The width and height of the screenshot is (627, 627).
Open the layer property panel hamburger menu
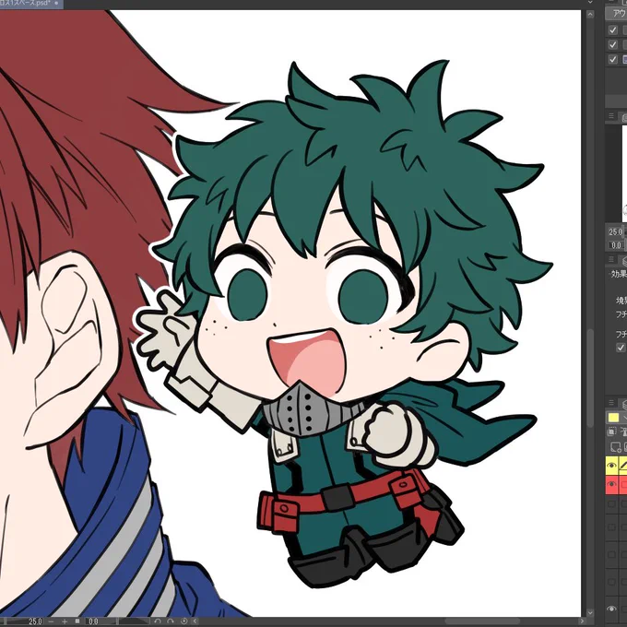[611, 259]
